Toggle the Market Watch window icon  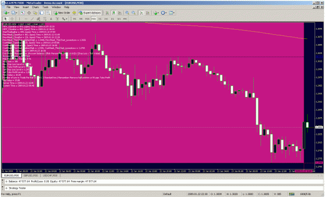tap(22, 13)
